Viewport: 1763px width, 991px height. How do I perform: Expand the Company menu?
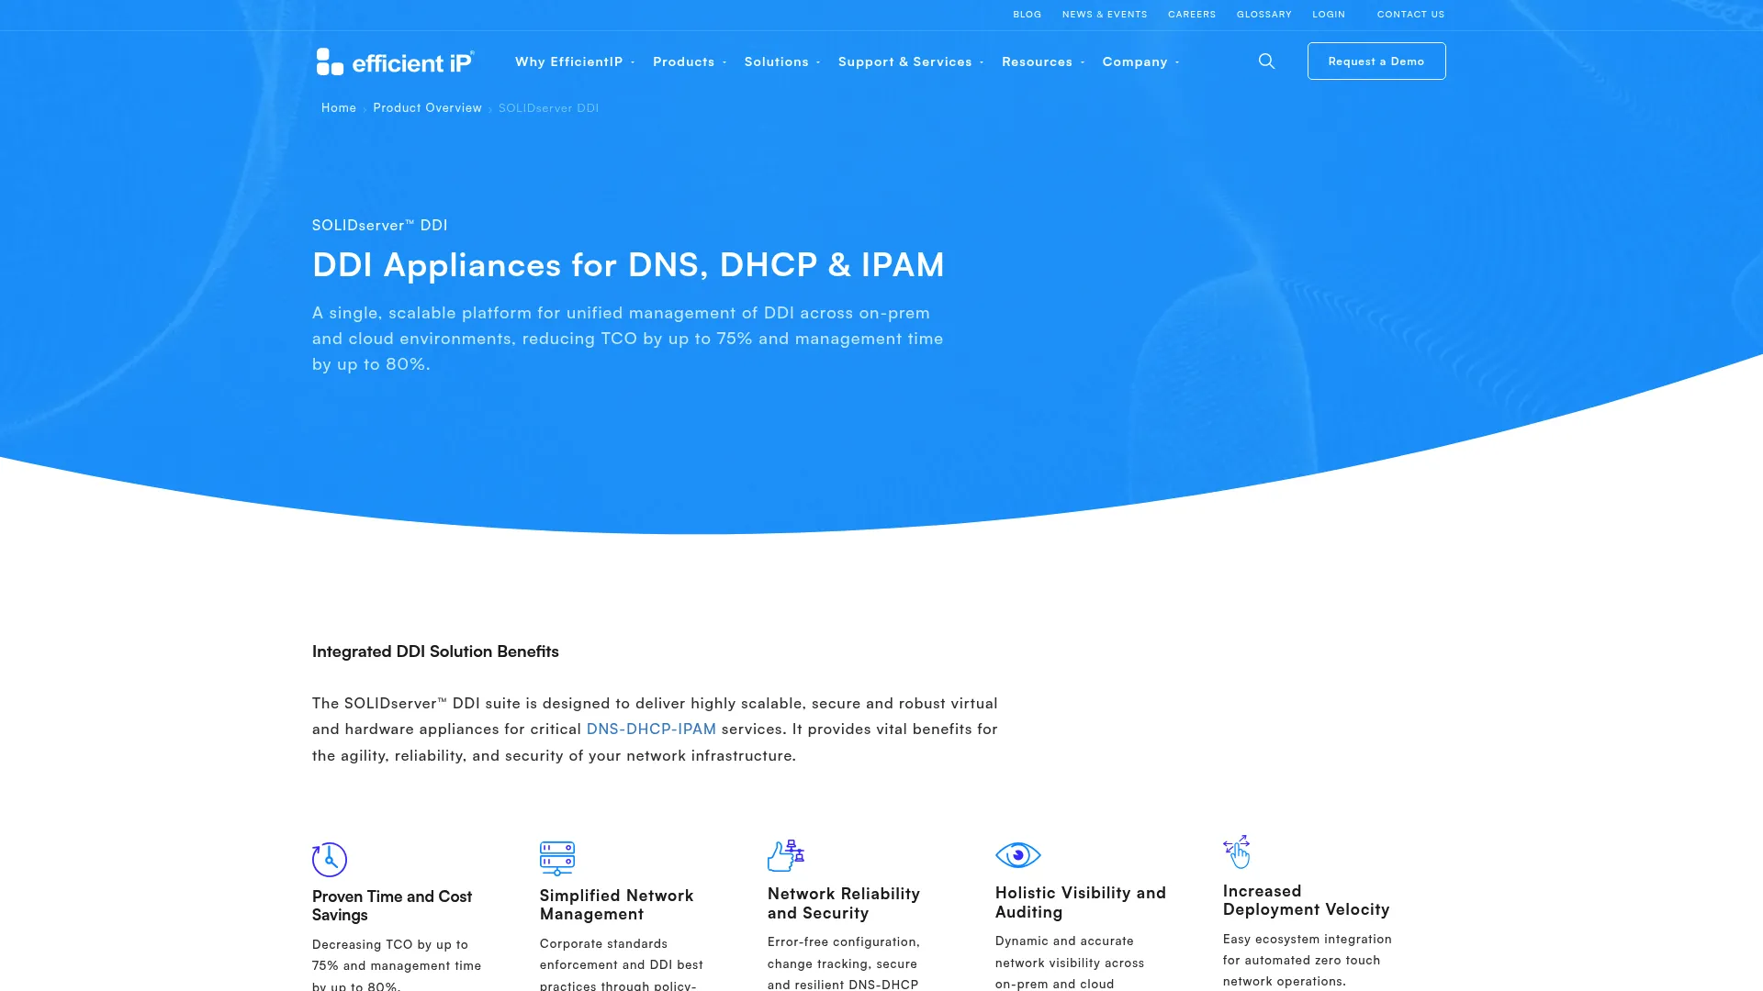[1140, 61]
